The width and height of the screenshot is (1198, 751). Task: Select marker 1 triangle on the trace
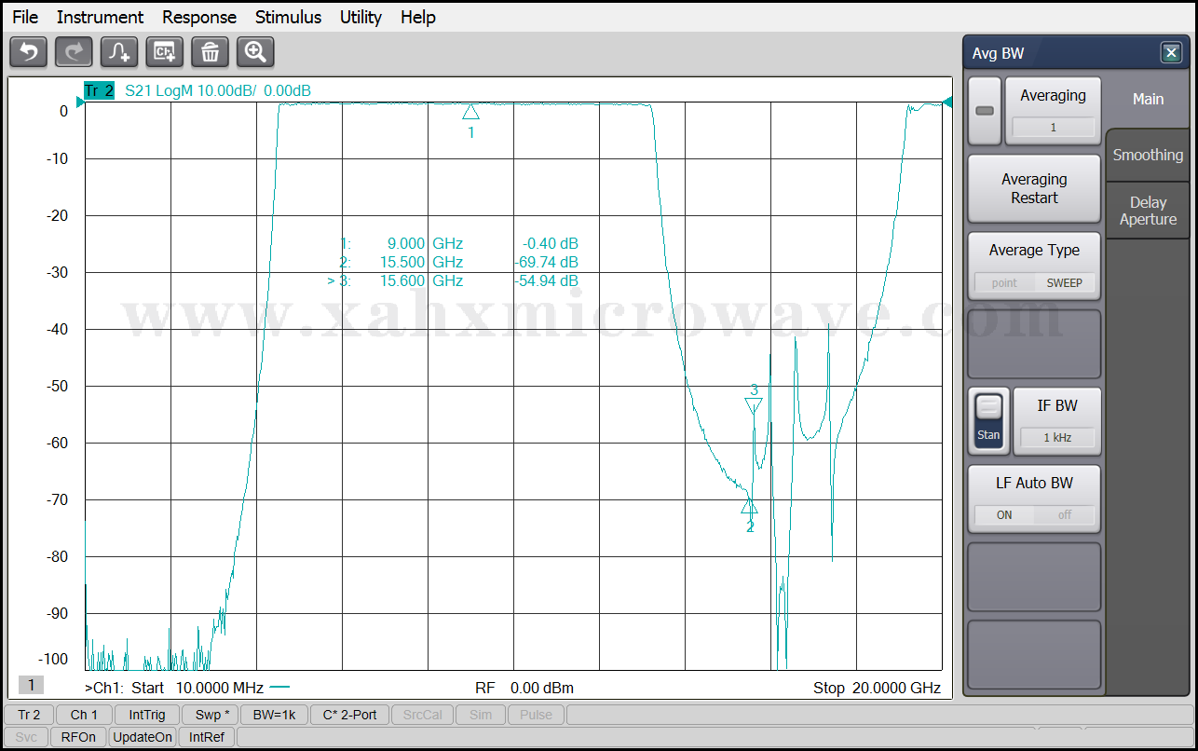click(470, 112)
